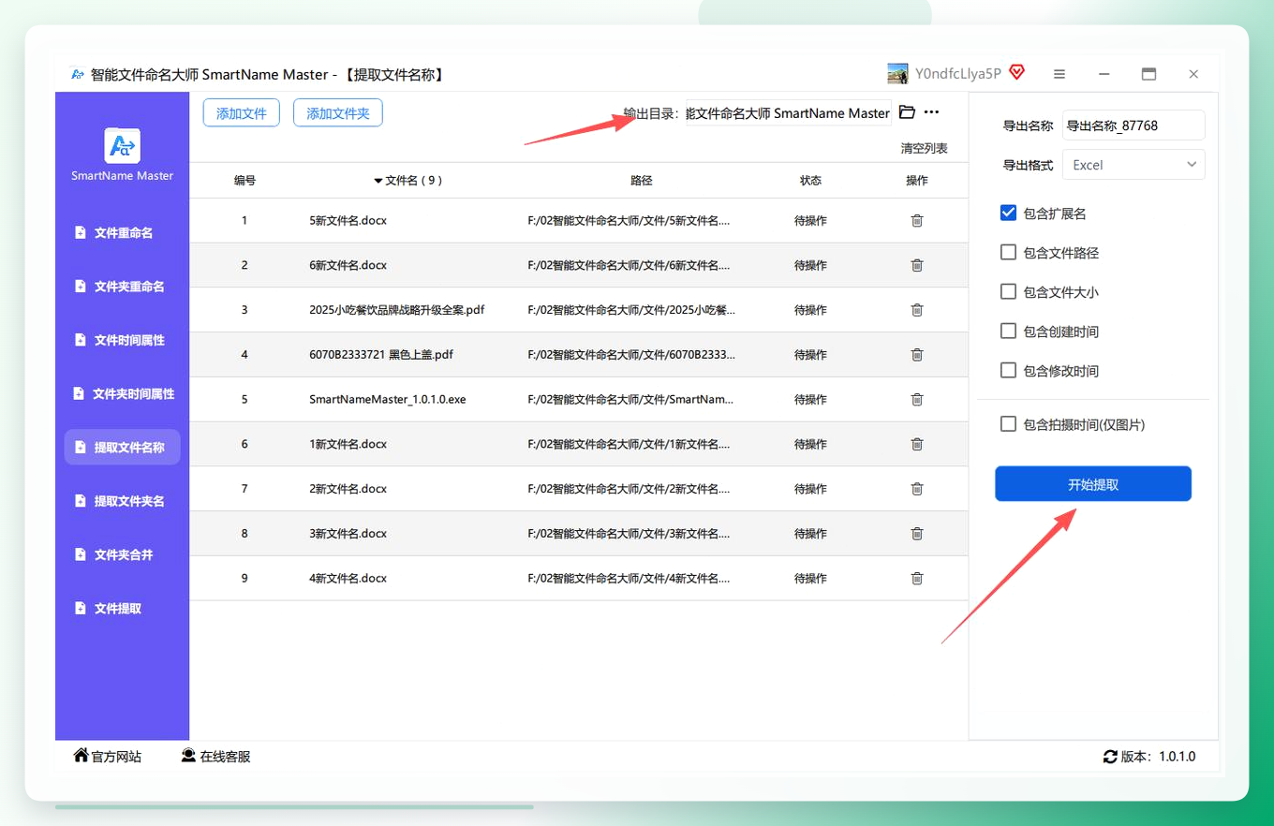
Task: Click the 添加文件 button
Action: tap(242, 113)
